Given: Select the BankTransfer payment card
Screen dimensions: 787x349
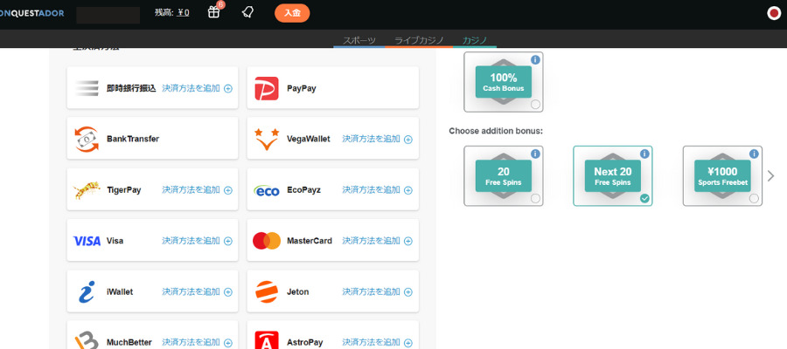Looking at the screenshot, I should click(x=151, y=139).
